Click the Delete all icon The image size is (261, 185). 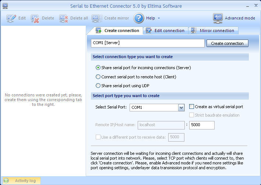pyautogui.click(x=64, y=18)
